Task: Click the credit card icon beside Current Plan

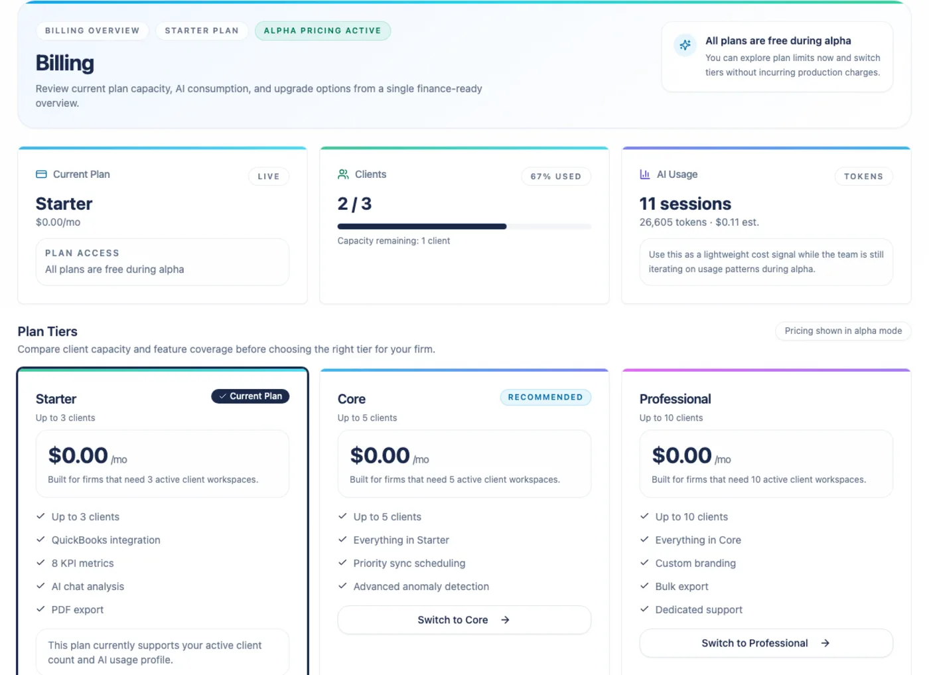Action: click(41, 174)
